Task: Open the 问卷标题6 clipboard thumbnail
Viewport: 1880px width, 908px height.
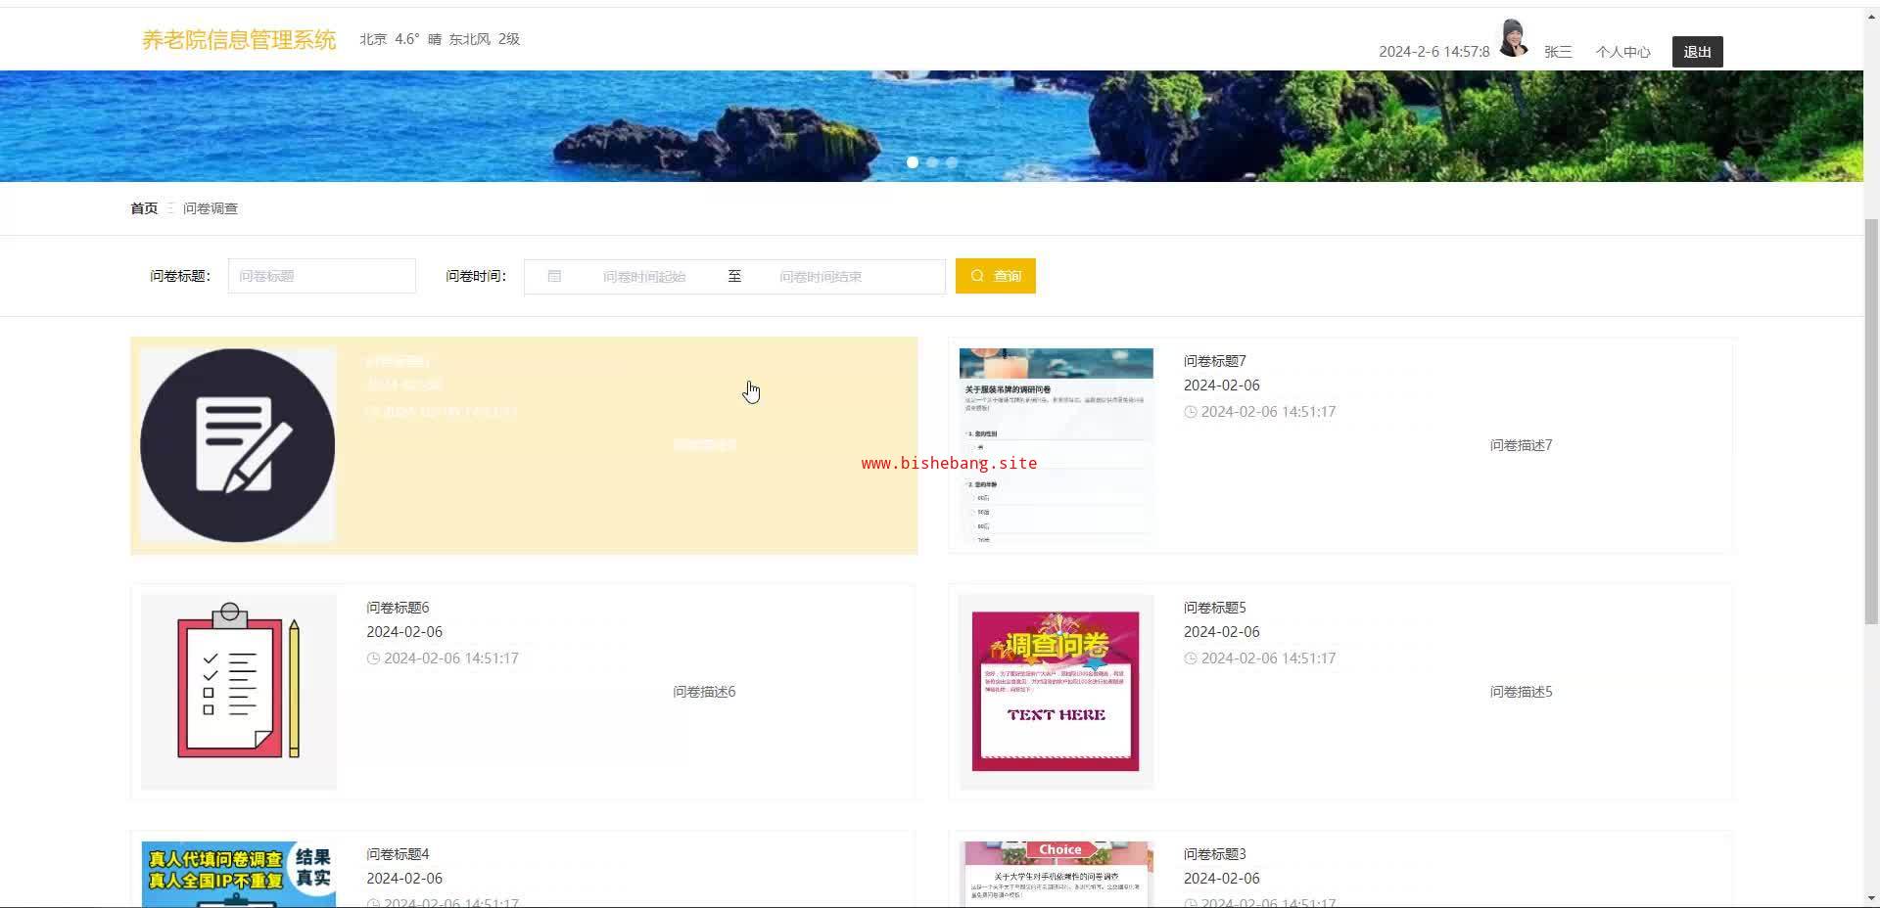Action: (239, 692)
